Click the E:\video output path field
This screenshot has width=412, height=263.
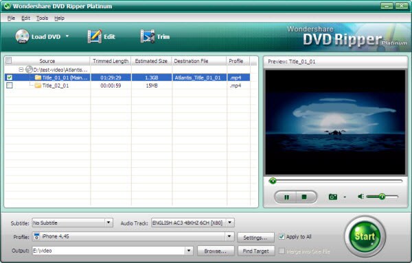click(108, 251)
